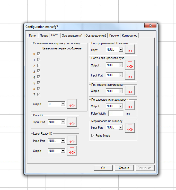This screenshot has width=176, height=190.
Task: Toggle HIGH icon in Маркировка по сигналу
Action: (x=130, y=127)
